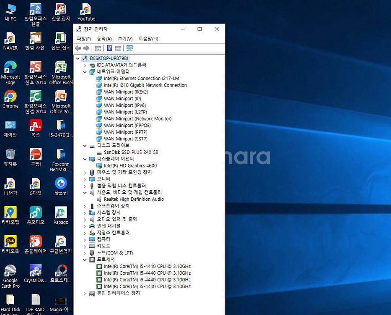This screenshot has width=391, height=315.
Task: Collapse the 디스크 드라이브 category
Action: 85,146
